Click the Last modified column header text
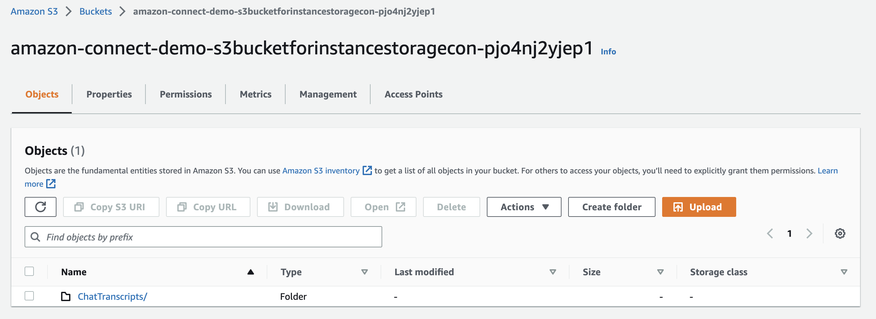 (x=424, y=272)
